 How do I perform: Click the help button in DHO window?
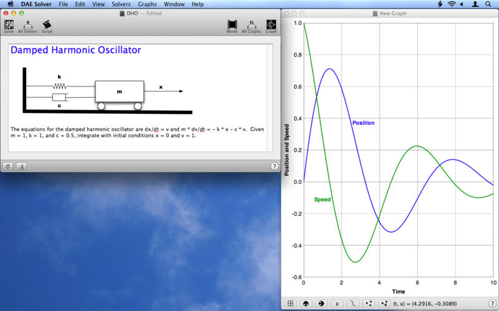coord(274,166)
